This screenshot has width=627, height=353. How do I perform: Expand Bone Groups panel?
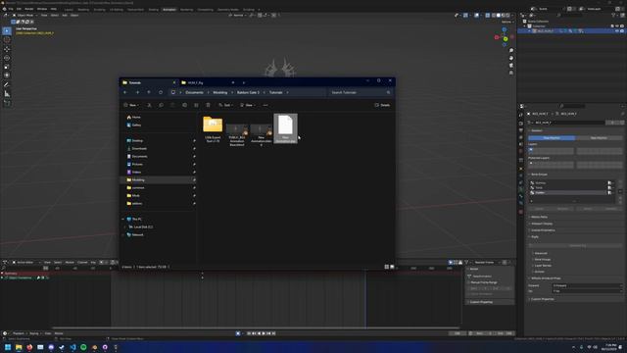pos(539,175)
